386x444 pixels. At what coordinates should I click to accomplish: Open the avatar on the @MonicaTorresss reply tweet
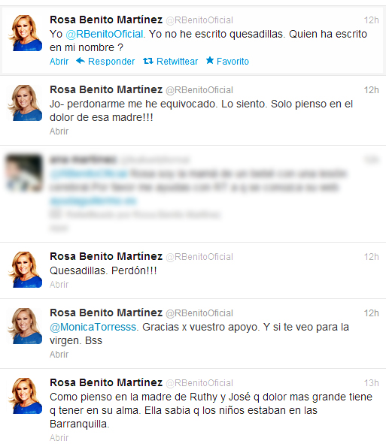[25, 326]
